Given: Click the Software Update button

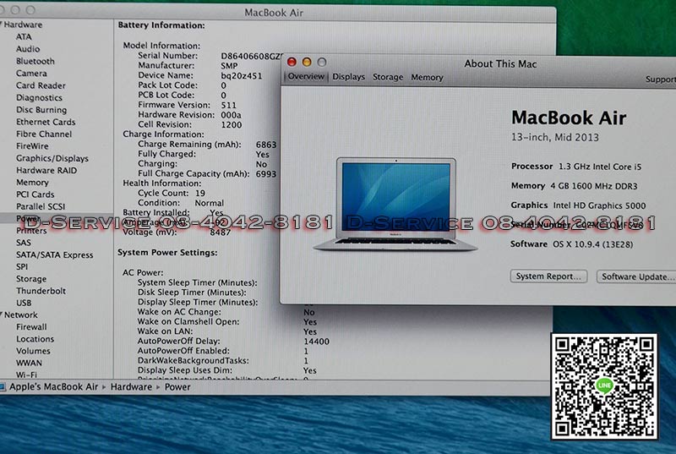Looking at the screenshot, I should point(636,276).
